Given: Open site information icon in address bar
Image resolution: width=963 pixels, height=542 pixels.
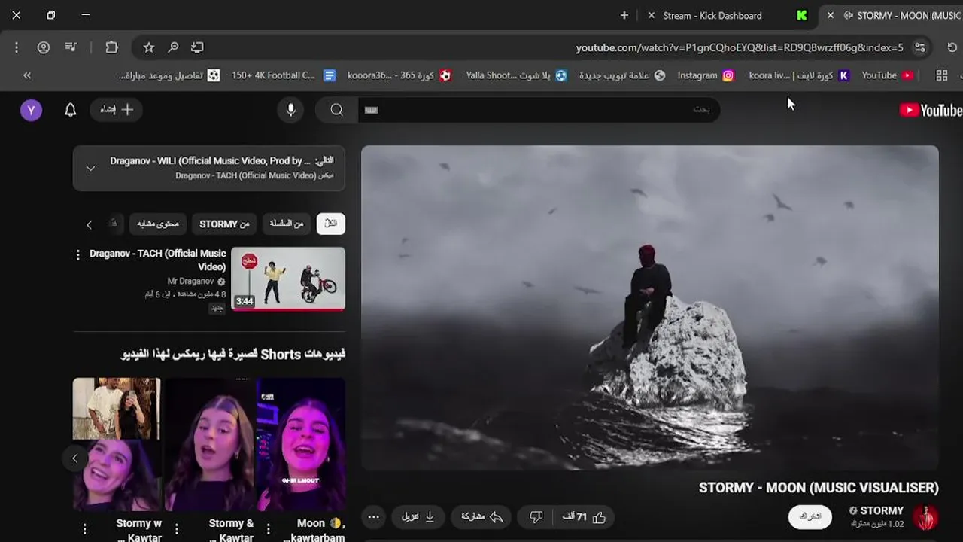Looking at the screenshot, I should [x=920, y=47].
